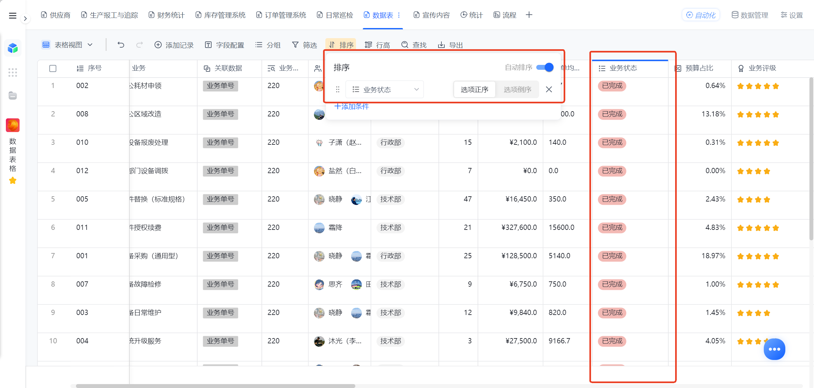This screenshot has width=814, height=388.
Task: Switch to 生产报工与追踪 tab
Action: (x=110, y=15)
